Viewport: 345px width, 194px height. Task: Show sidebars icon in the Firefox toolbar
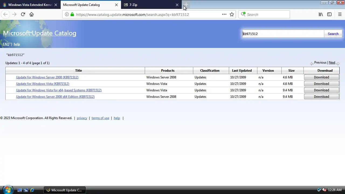click(329, 15)
